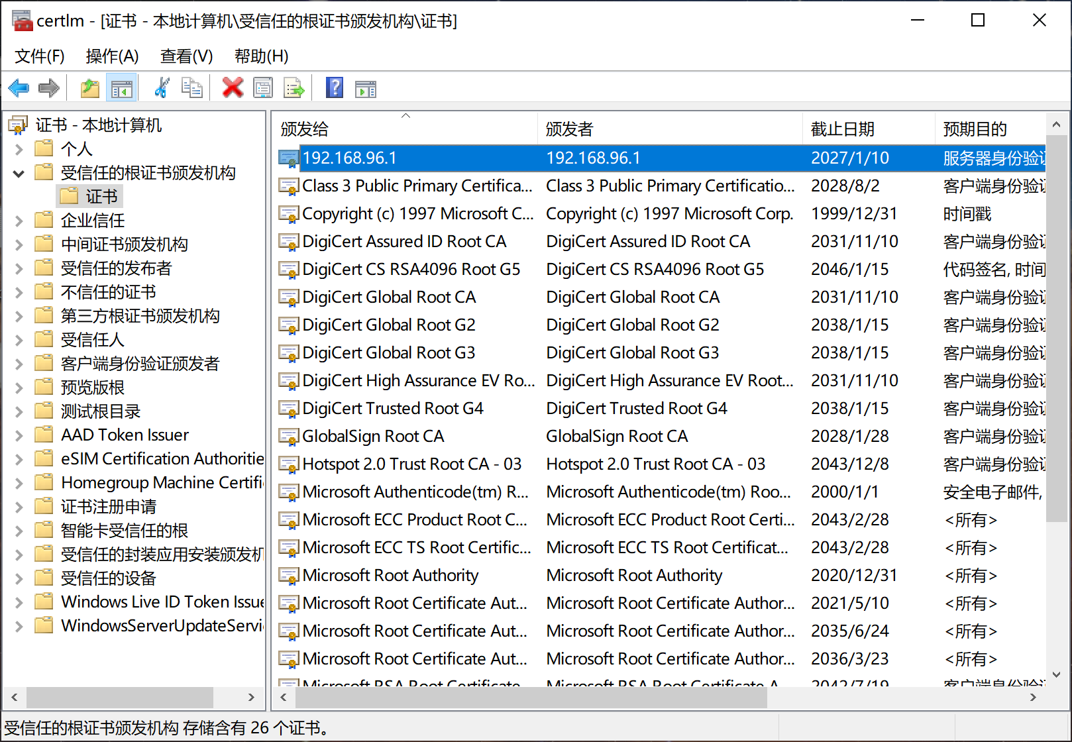Click the Copy icon in toolbar
The image size is (1072, 742).
click(192, 88)
